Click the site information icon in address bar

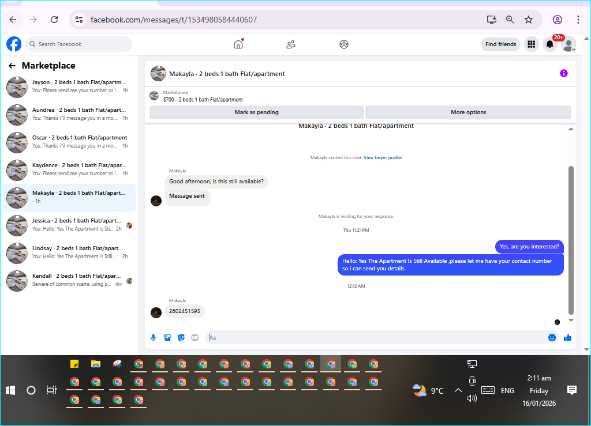(78, 20)
